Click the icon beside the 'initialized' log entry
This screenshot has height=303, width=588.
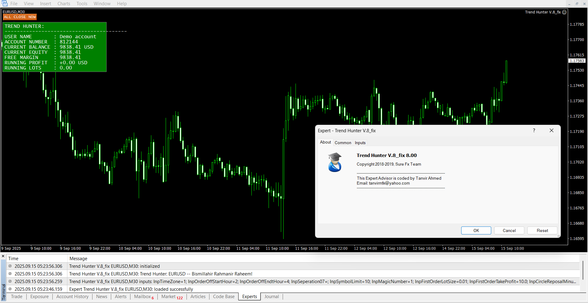10,266
